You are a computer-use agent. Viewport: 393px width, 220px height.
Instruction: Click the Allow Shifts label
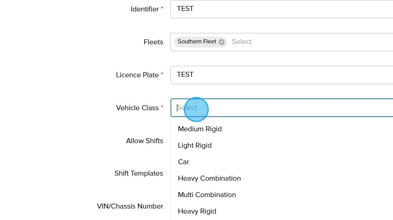click(144, 141)
